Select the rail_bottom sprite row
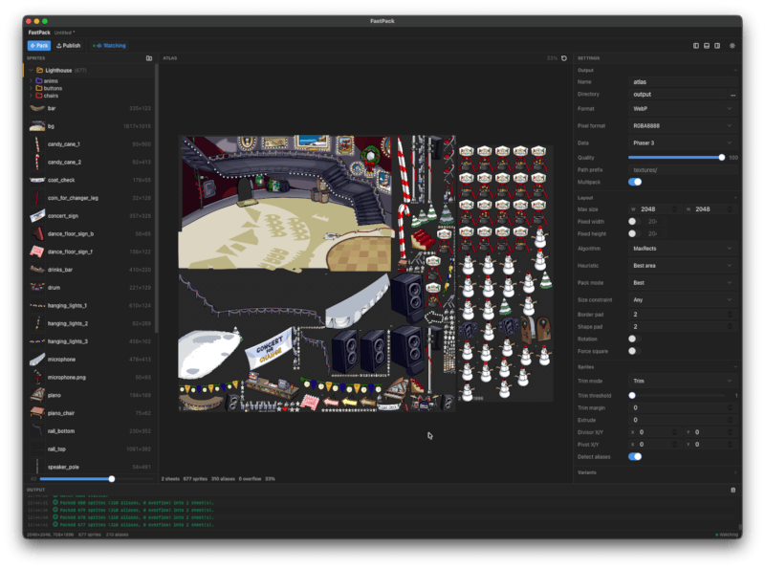The width and height of the screenshot is (765, 569). [90, 431]
